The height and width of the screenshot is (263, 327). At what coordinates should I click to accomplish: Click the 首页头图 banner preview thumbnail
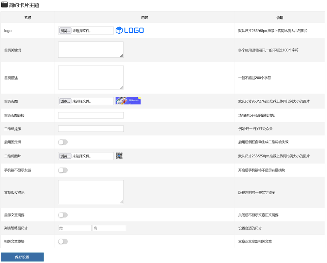pyautogui.click(x=128, y=101)
